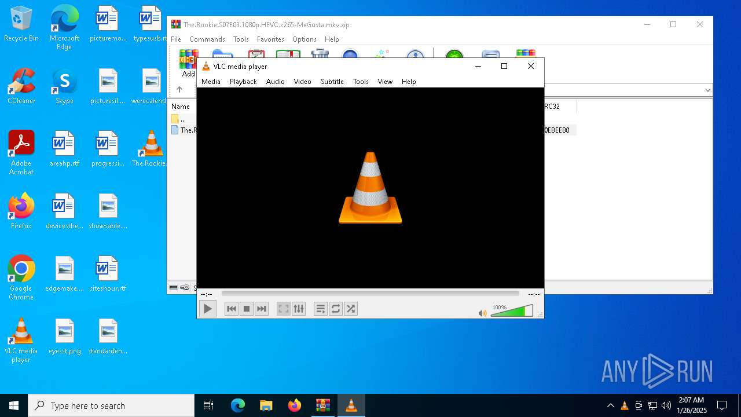
Task: Click the Add button in WinRAR toolbar
Action: (189, 64)
